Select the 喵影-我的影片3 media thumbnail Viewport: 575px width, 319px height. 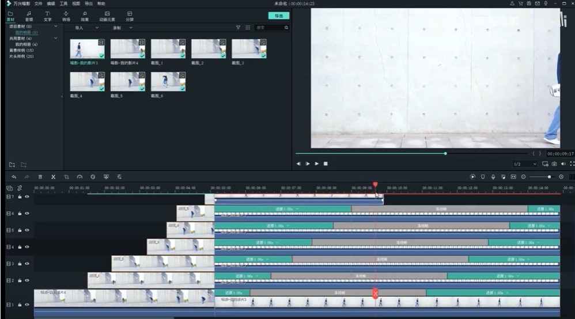pos(87,49)
